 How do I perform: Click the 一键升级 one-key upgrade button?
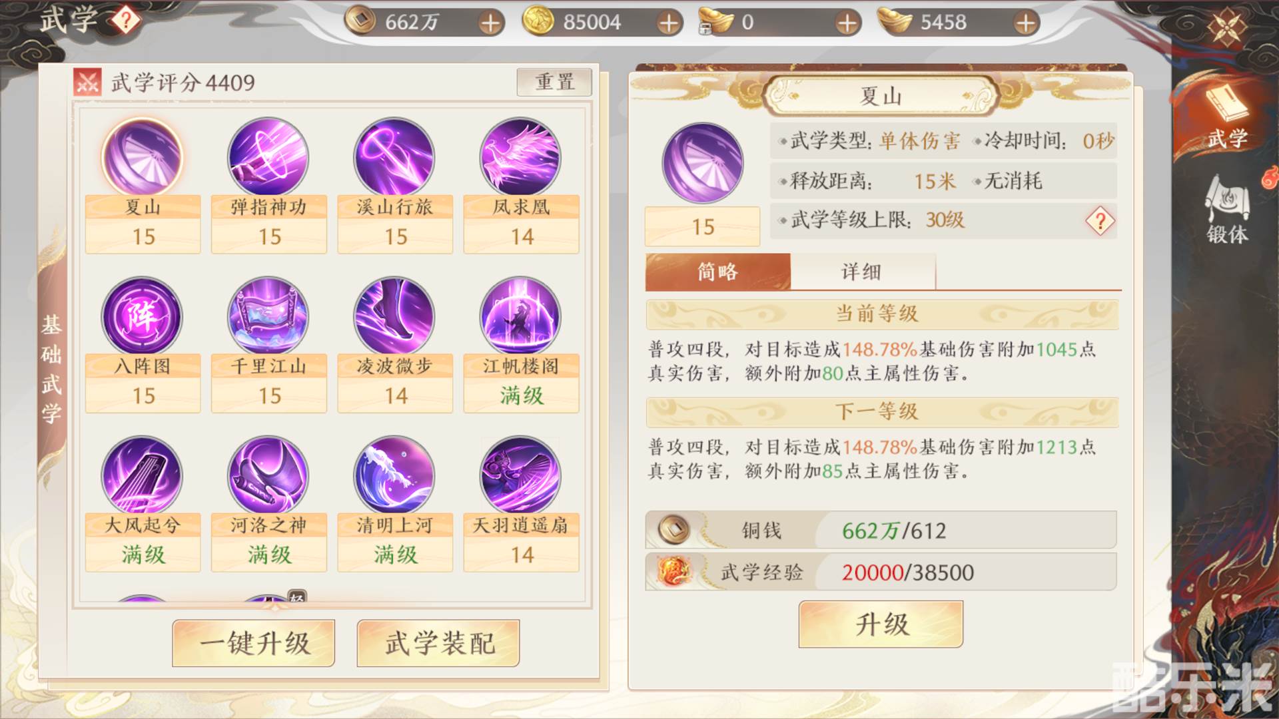point(254,643)
